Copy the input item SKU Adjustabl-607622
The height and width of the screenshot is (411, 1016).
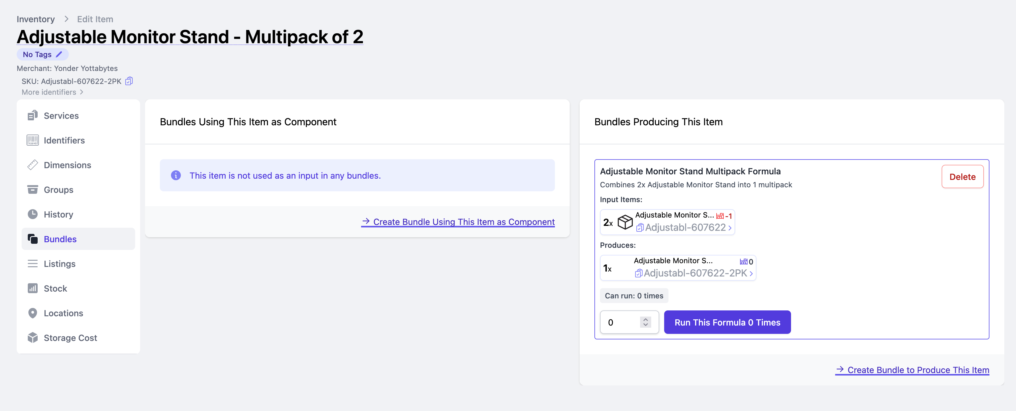(640, 228)
